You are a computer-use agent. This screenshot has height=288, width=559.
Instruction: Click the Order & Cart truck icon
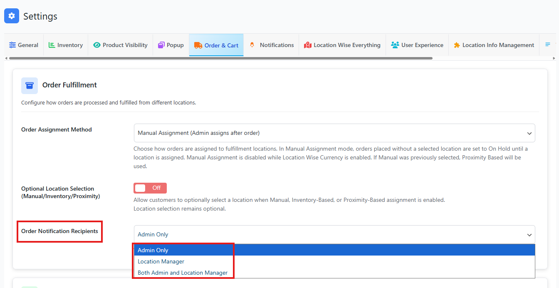tap(198, 45)
